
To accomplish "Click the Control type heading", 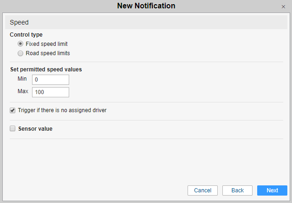I will 26,34.
